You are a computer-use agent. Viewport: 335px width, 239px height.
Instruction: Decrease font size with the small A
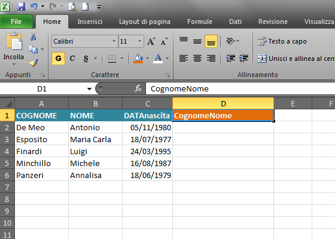164,41
